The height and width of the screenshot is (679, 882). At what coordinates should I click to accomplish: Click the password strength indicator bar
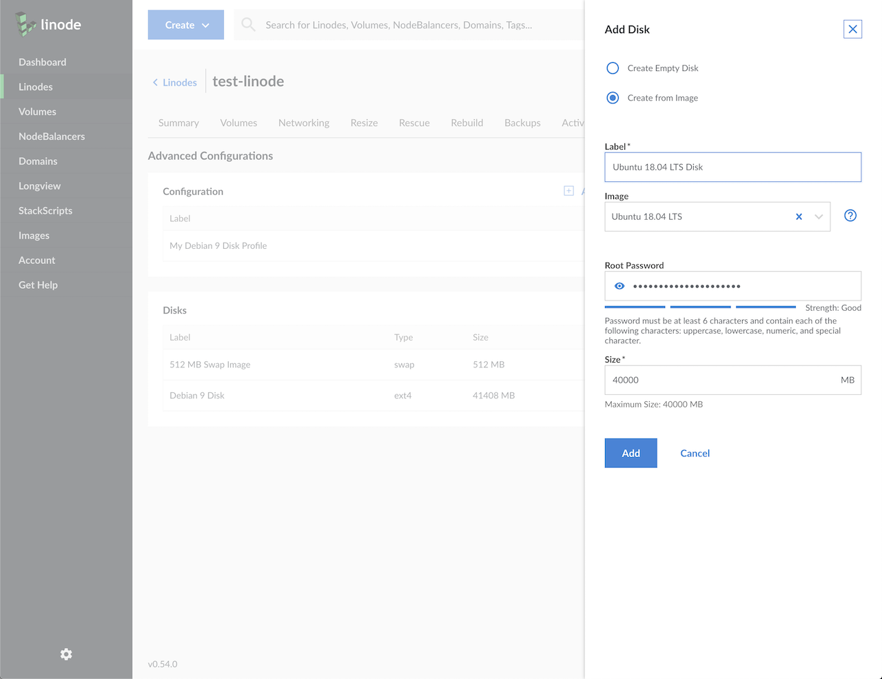pyautogui.click(x=699, y=307)
